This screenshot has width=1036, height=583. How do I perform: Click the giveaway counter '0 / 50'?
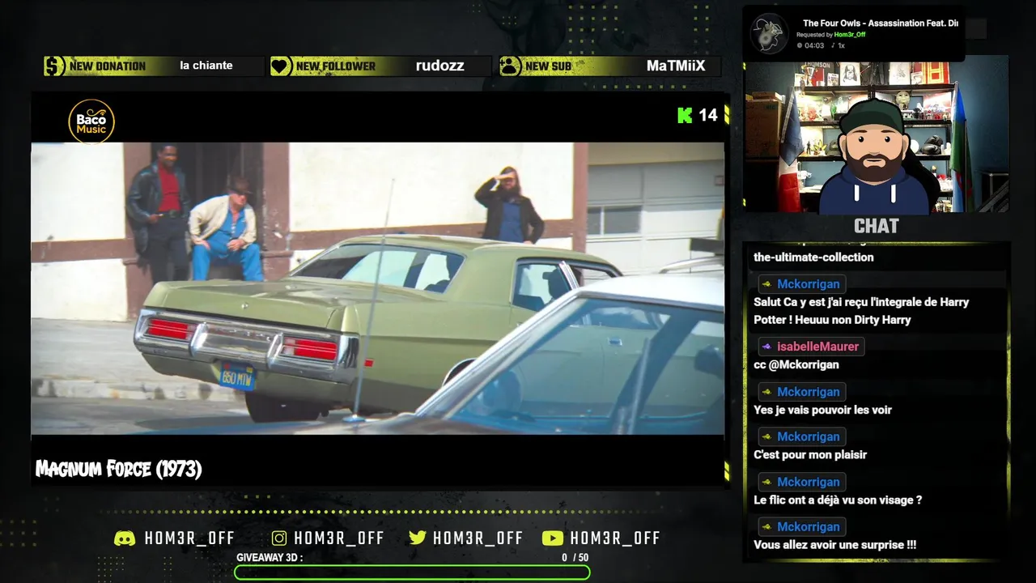[x=575, y=557]
